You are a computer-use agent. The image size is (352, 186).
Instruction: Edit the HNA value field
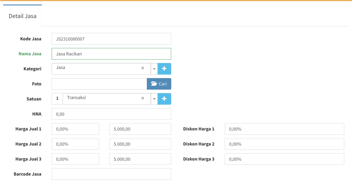tap(111, 114)
